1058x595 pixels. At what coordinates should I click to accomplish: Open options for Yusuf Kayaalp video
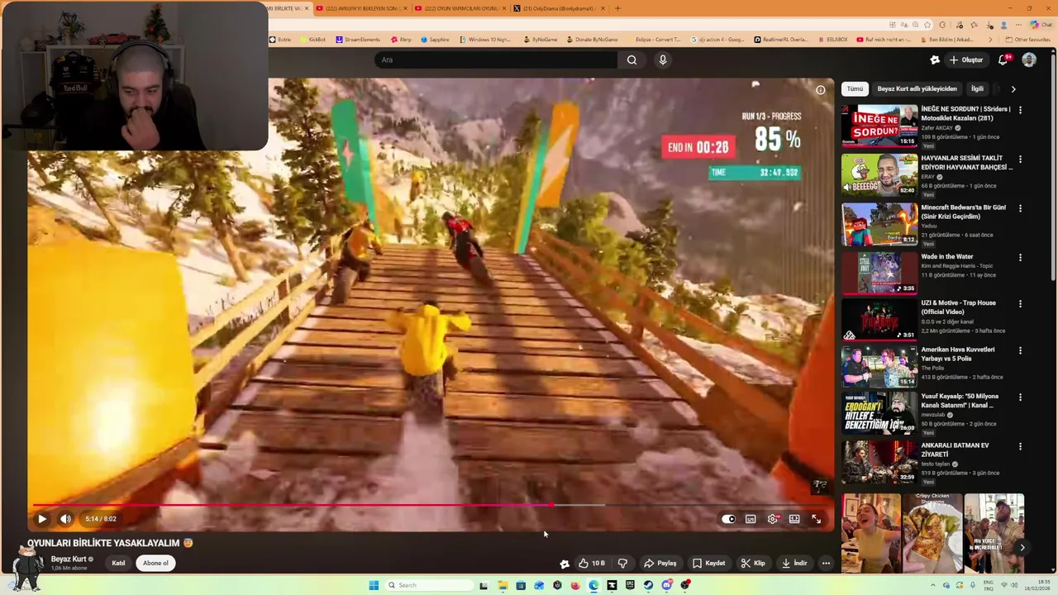[1020, 397]
